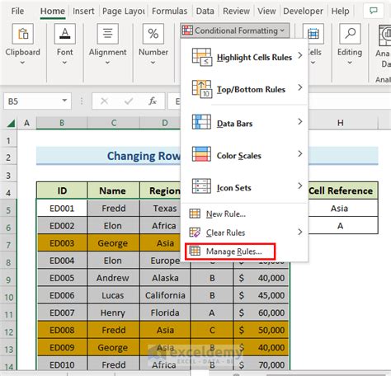Click the Select All corner triangle
Screen dimensions: 391x376
12,123
